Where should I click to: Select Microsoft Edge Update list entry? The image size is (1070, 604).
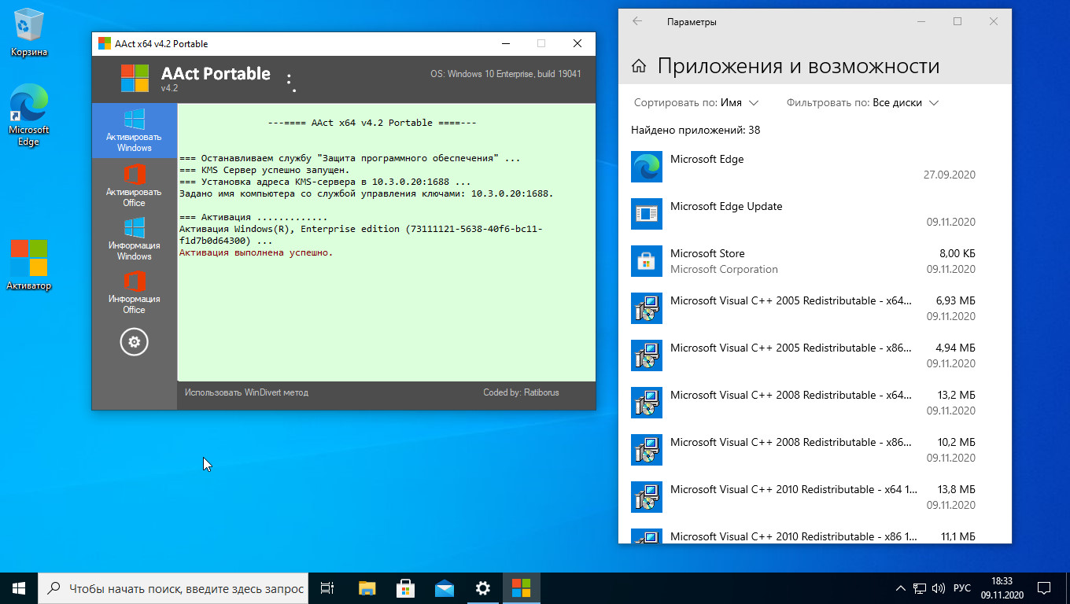[x=802, y=214]
